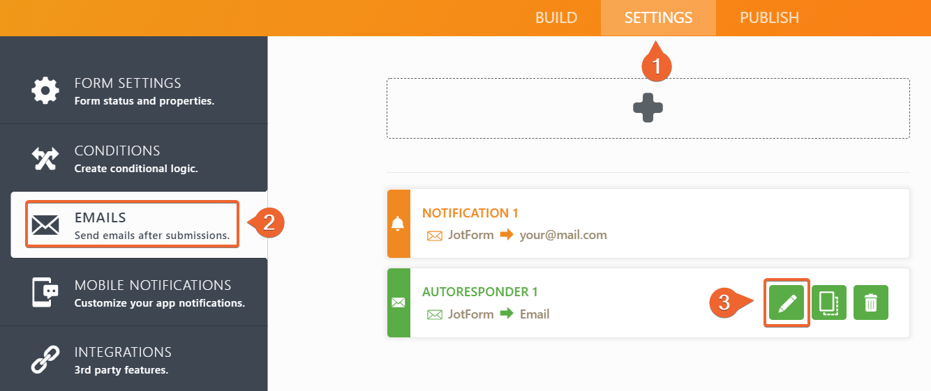This screenshot has width=931, height=391.
Task: Click the duplicate icon for Autoresponder 1
Action: (828, 302)
